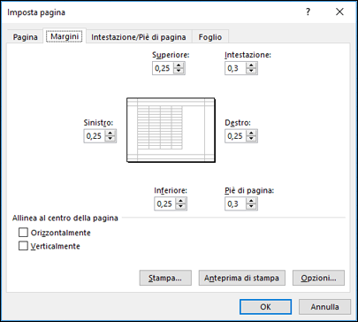Click the page margin preview thumbnail

click(x=171, y=130)
